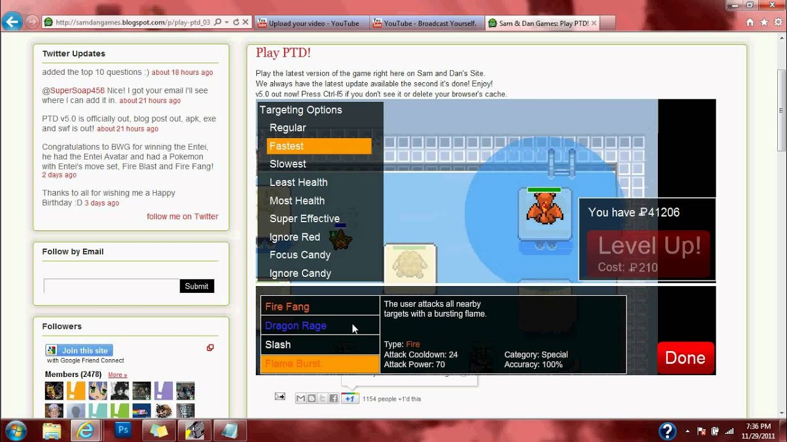Open a new blank browser tab
This screenshot has height=442, width=787.
607,23
